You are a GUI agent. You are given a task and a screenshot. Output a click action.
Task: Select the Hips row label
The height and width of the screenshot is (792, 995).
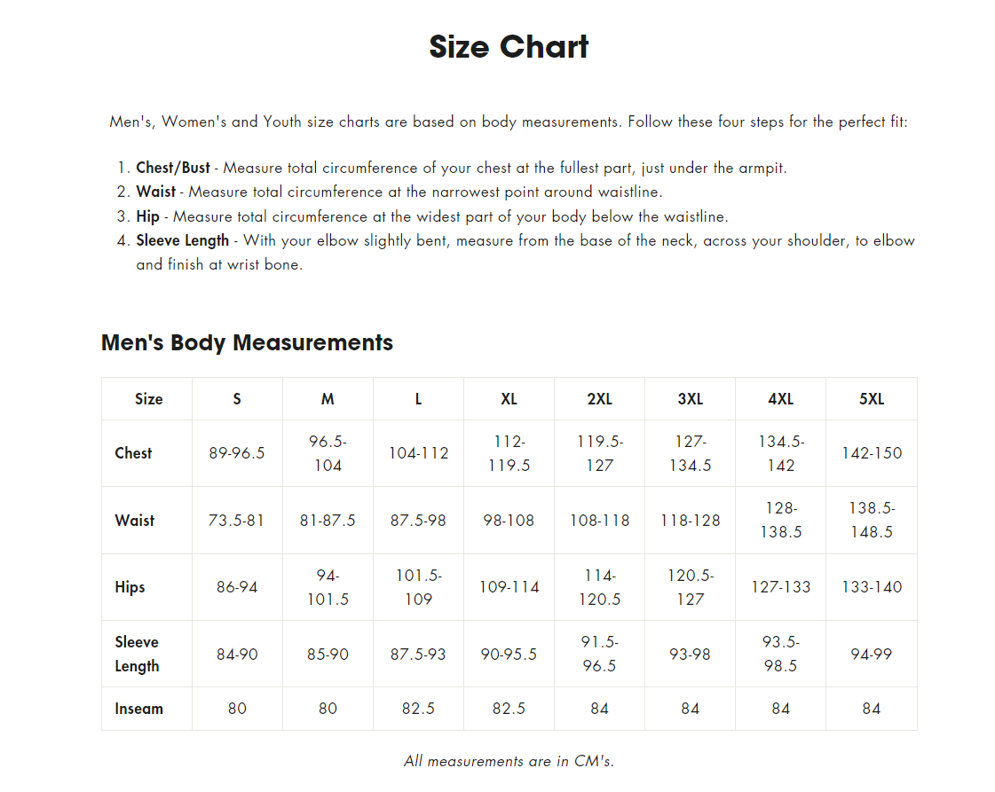[x=130, y=587]
